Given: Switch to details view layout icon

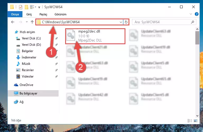Looking at the screenshot, I should (x=190, y=121).
